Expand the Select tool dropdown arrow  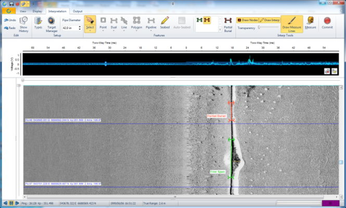[89, 30]
